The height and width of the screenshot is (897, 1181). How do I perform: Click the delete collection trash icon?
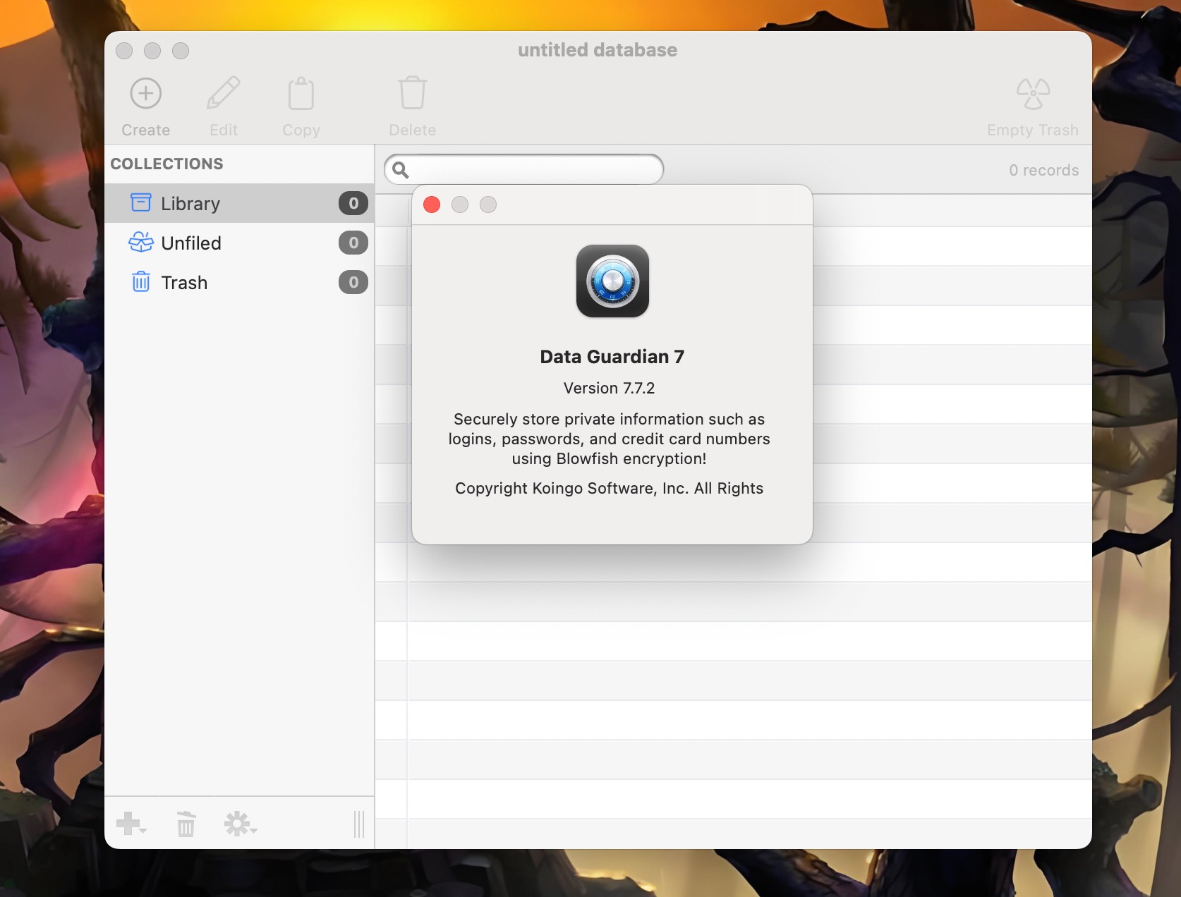(x=186, y=824)
